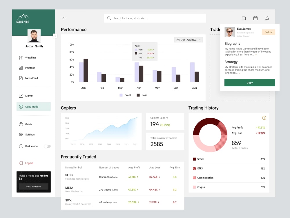290x218 pixels.
Task: Click the April profit bar in chart
Action: tap(137, 72)
